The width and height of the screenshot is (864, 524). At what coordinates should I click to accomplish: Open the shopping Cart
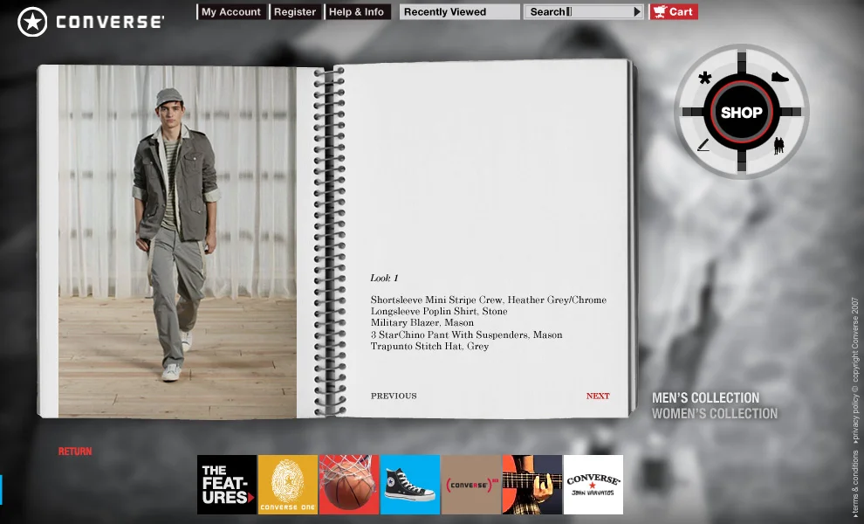[x=673, y=11]
